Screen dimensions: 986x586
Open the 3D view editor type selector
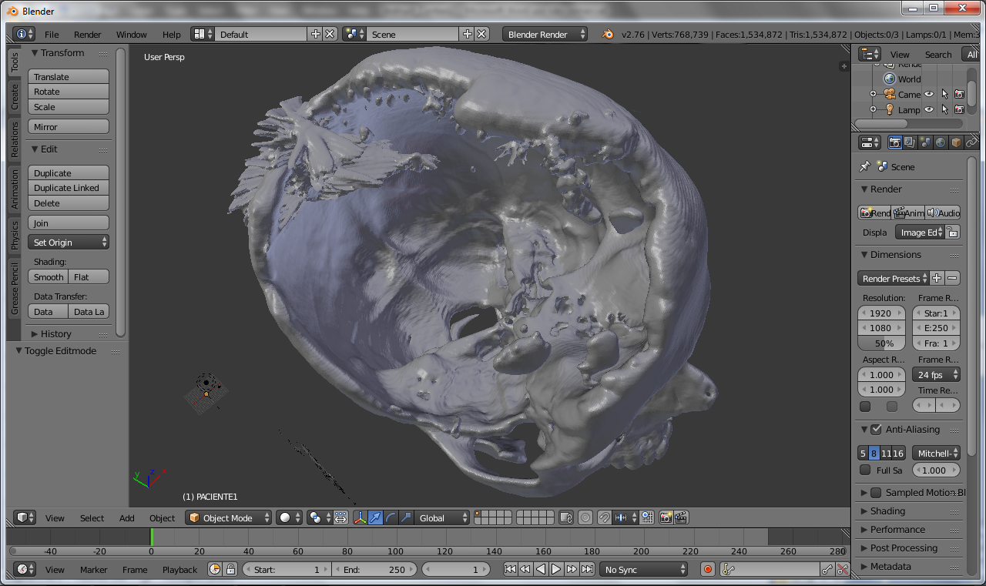tap(25, 517)
